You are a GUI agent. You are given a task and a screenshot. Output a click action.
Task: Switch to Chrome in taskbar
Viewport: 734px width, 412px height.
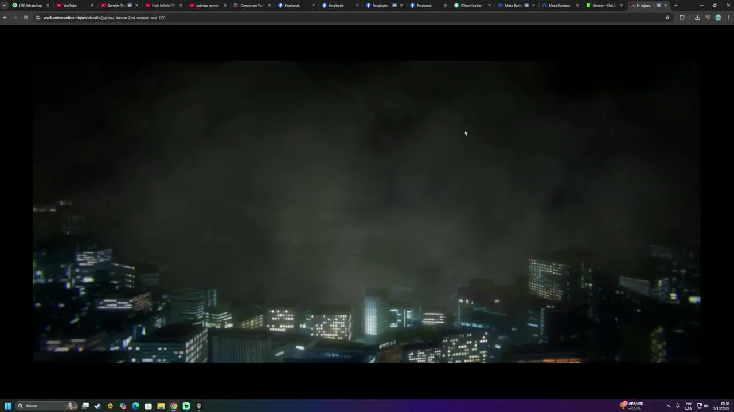[x=174, y=406]
